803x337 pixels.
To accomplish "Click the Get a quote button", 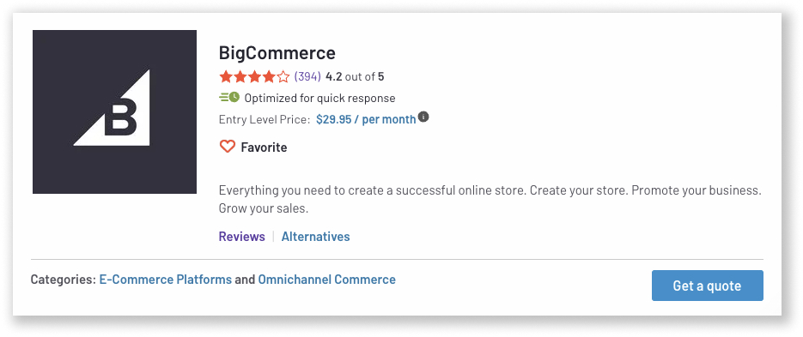I will click(x=707, y=286).
